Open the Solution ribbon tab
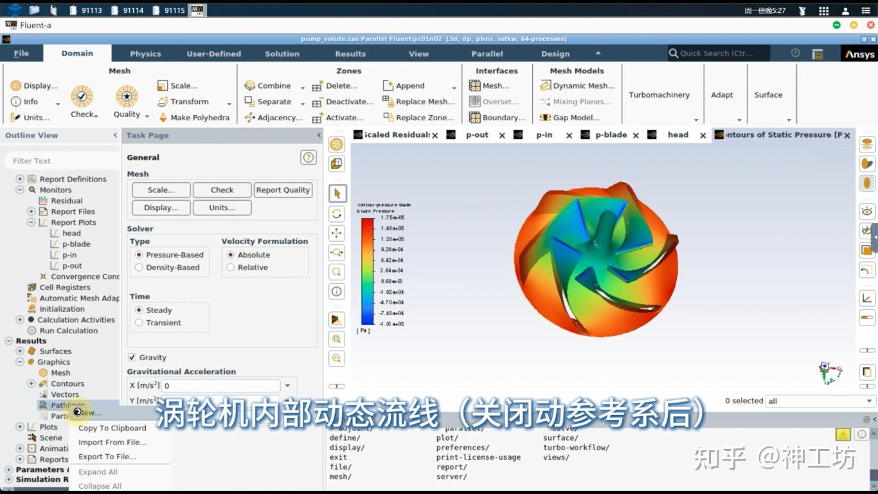The height and width of the screenshot is (494, 878). pos(282,53)
